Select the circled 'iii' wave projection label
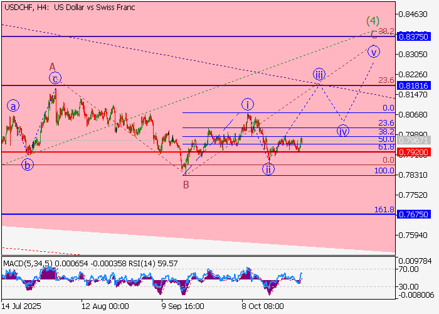 click(319, 75)
